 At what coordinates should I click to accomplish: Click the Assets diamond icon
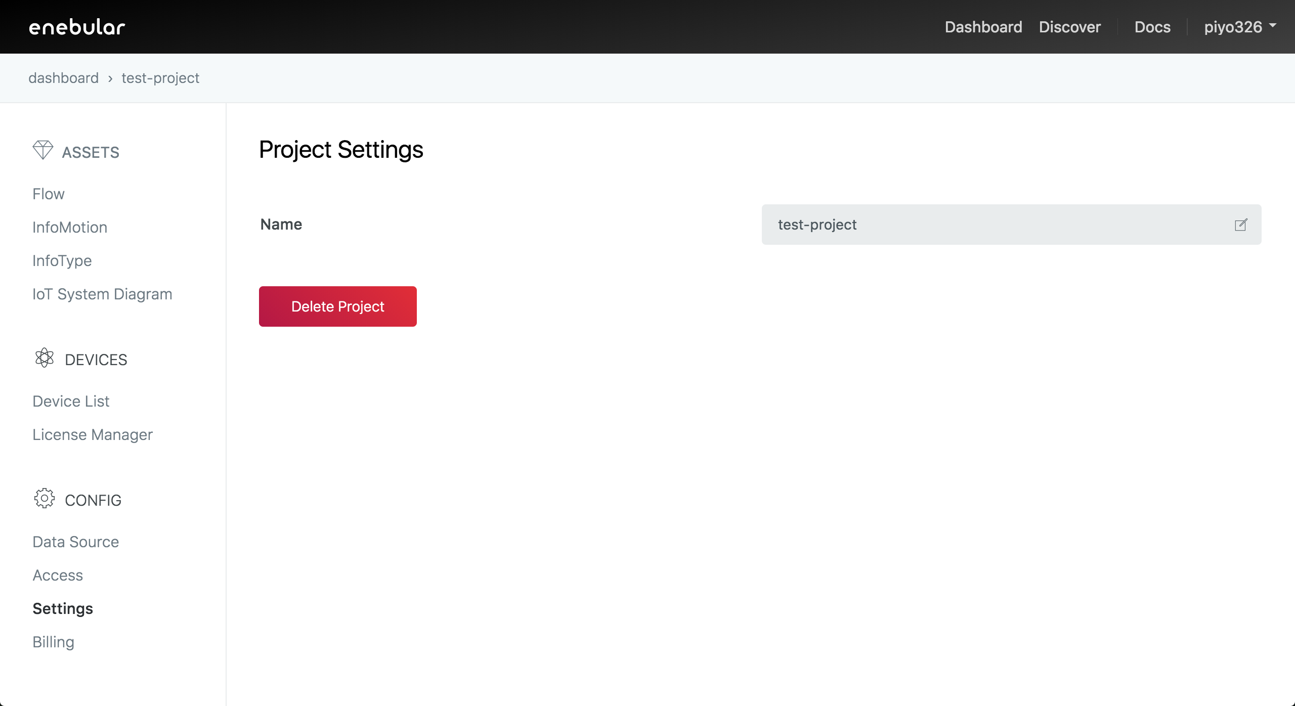tap(42, 150)
